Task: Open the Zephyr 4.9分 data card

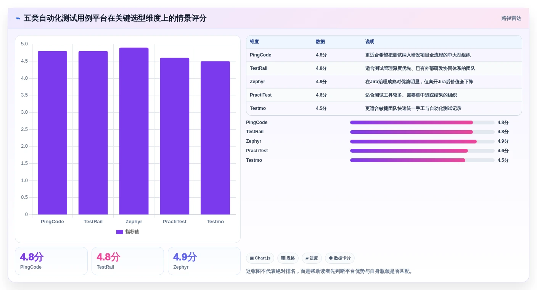Action: (x=204, y=261)
